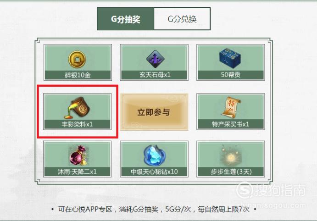This screenshot has height=221, width=317.
Task: Click the 沐雨·天降二x1 label bar
Action: [x=77, y=171]
